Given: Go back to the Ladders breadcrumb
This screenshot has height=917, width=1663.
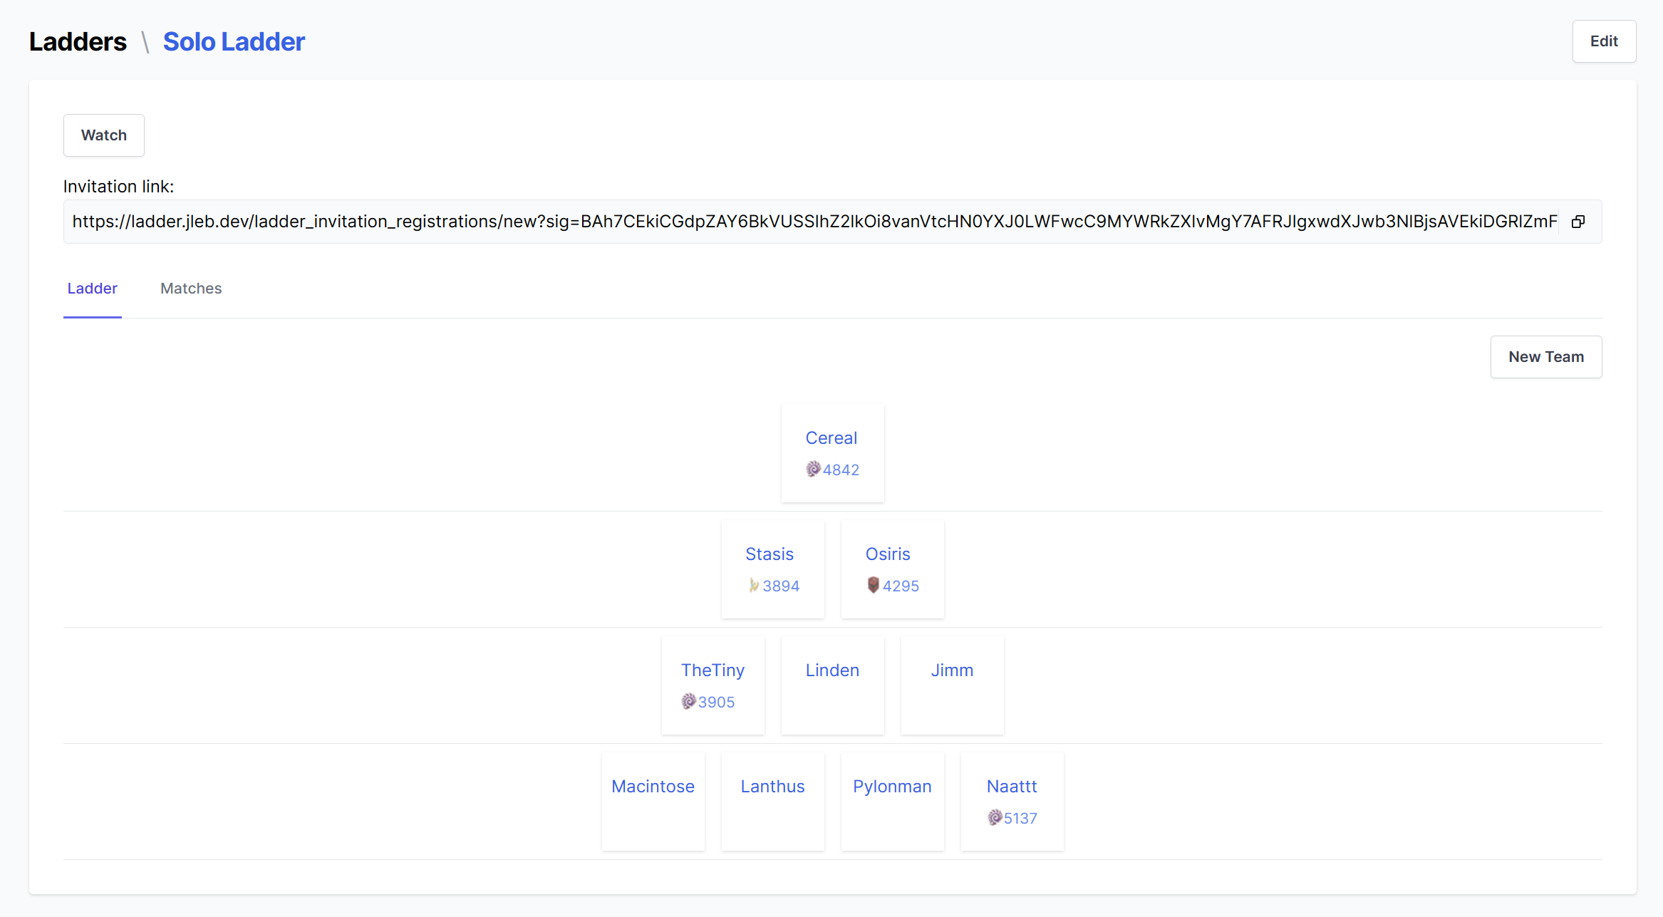Looking at the screenshot, I should tap(78, 42).
